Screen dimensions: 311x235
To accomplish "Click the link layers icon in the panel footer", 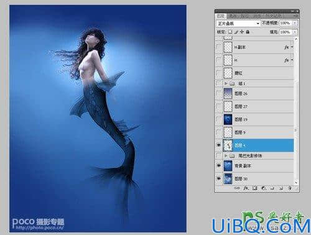I will point(237,188).
